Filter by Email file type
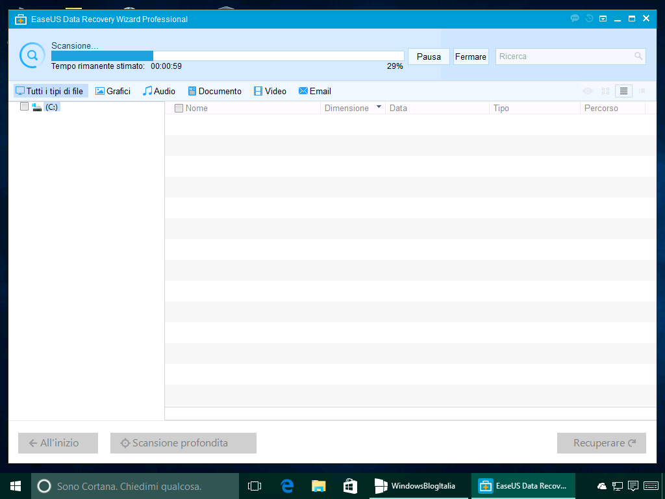This screenshot has height=499, width=665. click(315, 91)
